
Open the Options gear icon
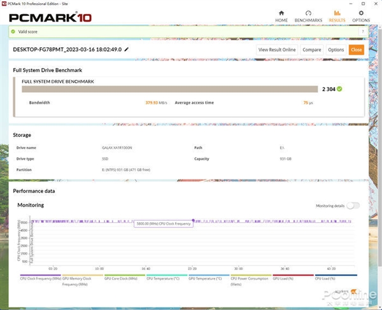(x=361, y=13)
